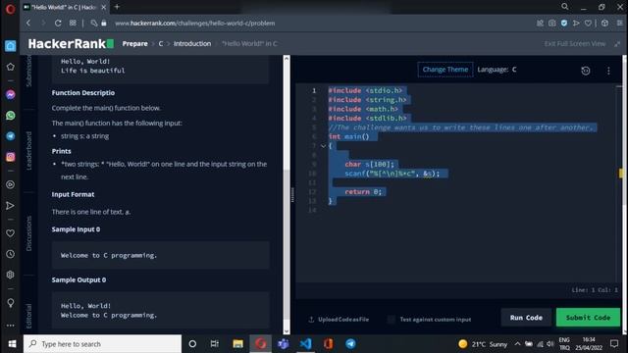Image resolution: width=628 pixels, height=353 pixels.
Task: Click the Run Code button
Action: [526, 318]
